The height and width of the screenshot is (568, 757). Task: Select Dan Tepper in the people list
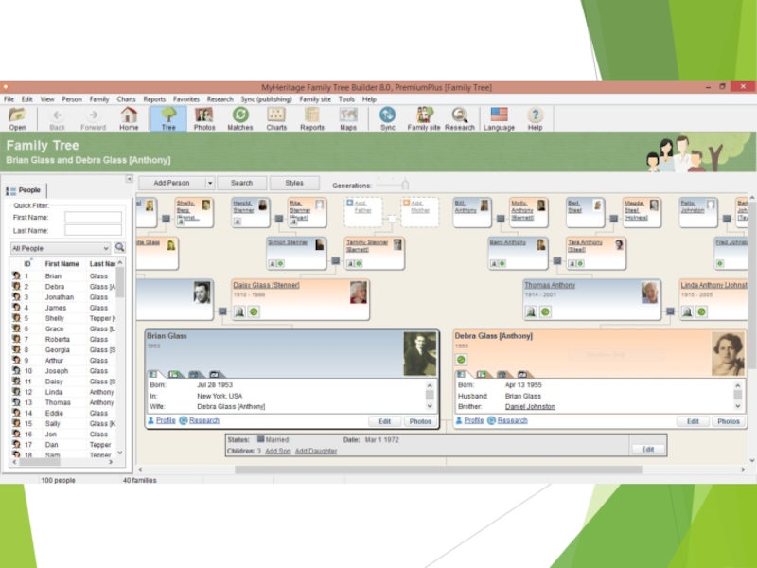(63, 444)
